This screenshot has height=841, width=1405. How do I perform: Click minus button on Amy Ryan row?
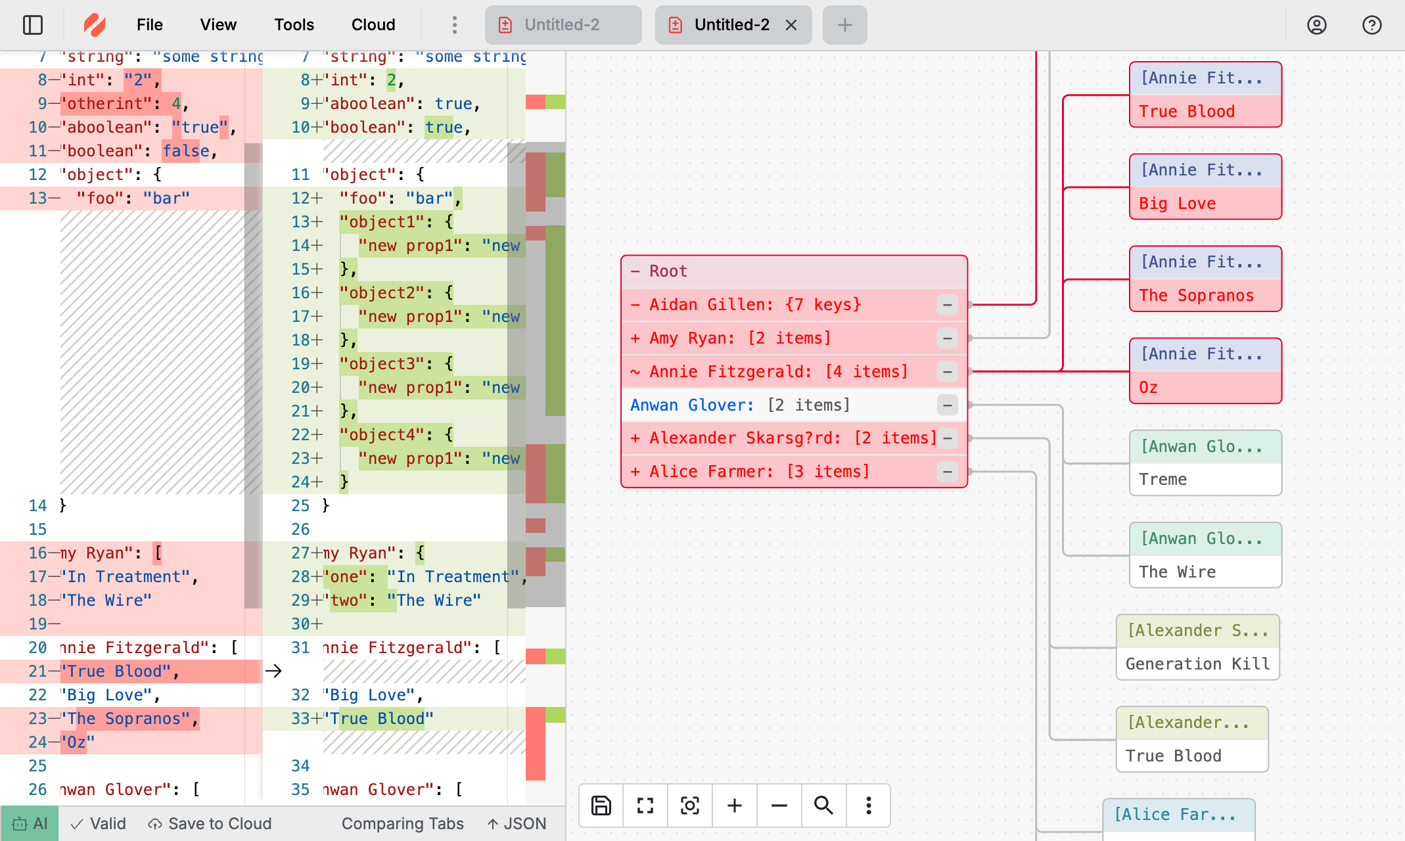[x=947, y=338]
